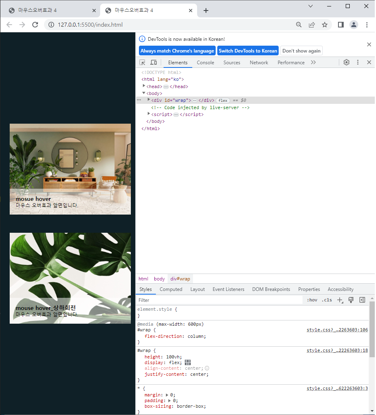The width and height of the screenshot is (376, 415).
Task: Focus the styles Filter field
Action: (x=219, y=300)
